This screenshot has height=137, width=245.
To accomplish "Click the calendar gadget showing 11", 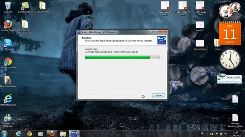I will click(230, 33).
